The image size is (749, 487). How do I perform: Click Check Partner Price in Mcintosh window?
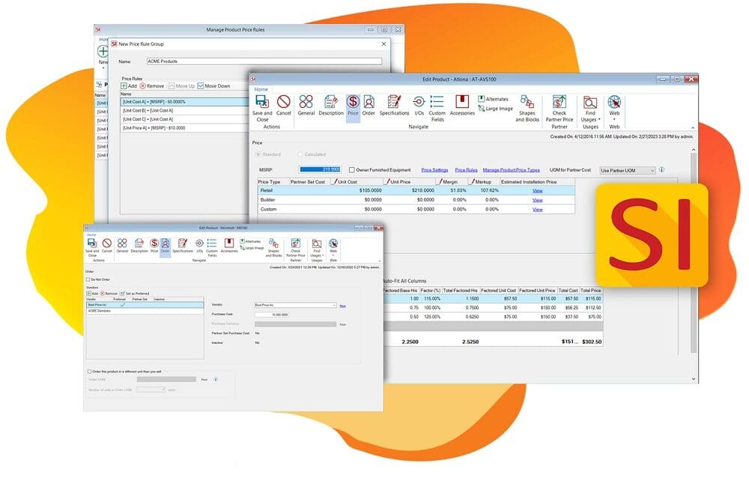click(x=296, y=249)
